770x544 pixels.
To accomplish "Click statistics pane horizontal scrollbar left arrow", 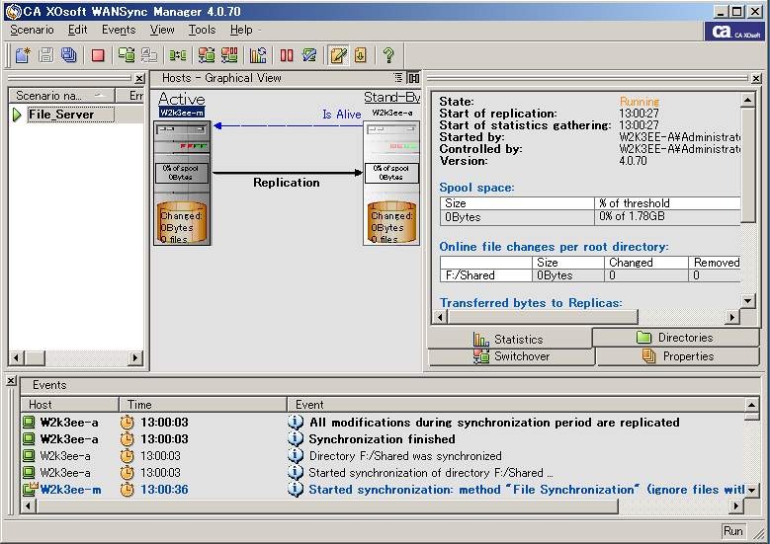I will pyautogui.click(x=440, y=317).
